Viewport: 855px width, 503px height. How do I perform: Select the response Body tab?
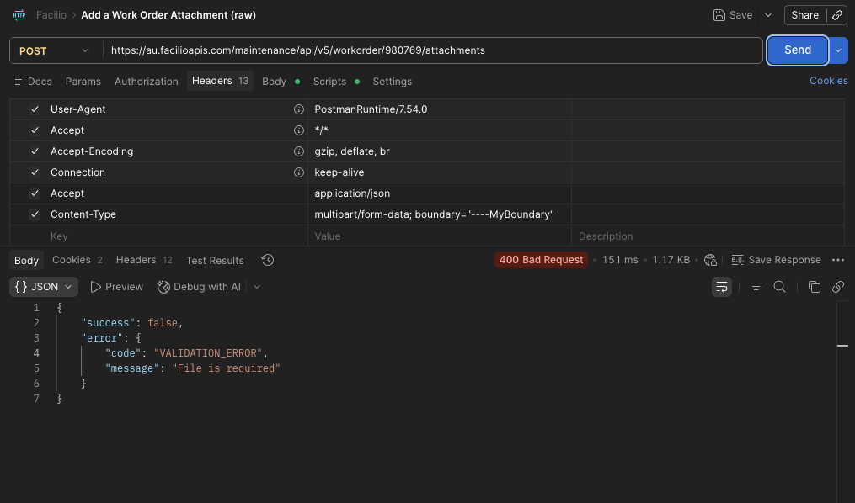point(26,260)
